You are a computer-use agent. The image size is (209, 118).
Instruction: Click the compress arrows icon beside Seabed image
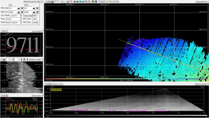click(x=27, y=59)
